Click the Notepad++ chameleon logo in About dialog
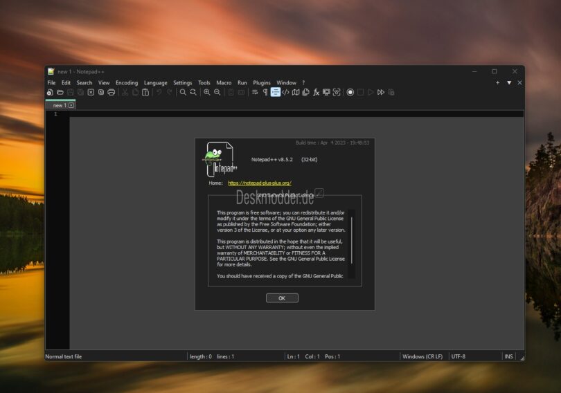 tap(220, 159)
